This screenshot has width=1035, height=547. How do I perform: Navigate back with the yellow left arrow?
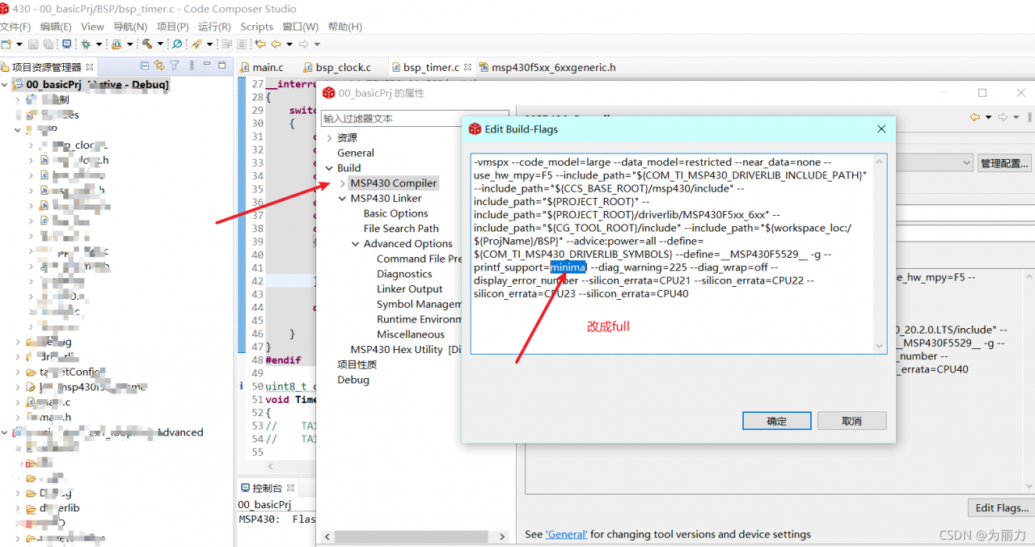[276, 44]
